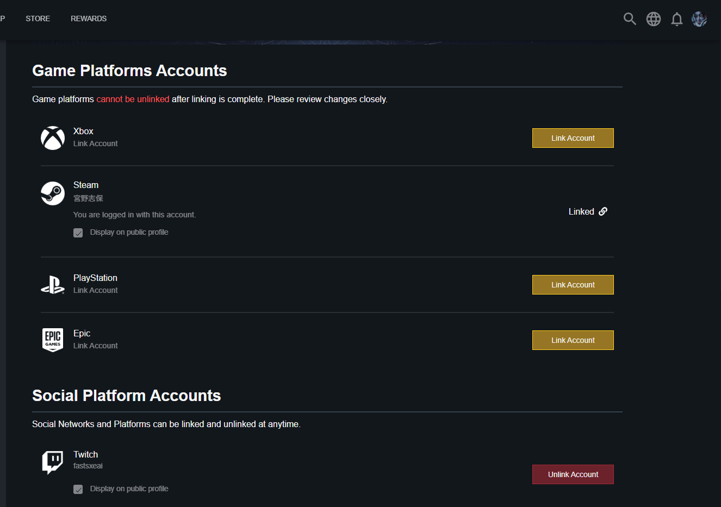The height and width of the screenshot is (507, 721).
Task: Unlink the Twitch account
Action: pyautogui.click(x=573, y=474)
